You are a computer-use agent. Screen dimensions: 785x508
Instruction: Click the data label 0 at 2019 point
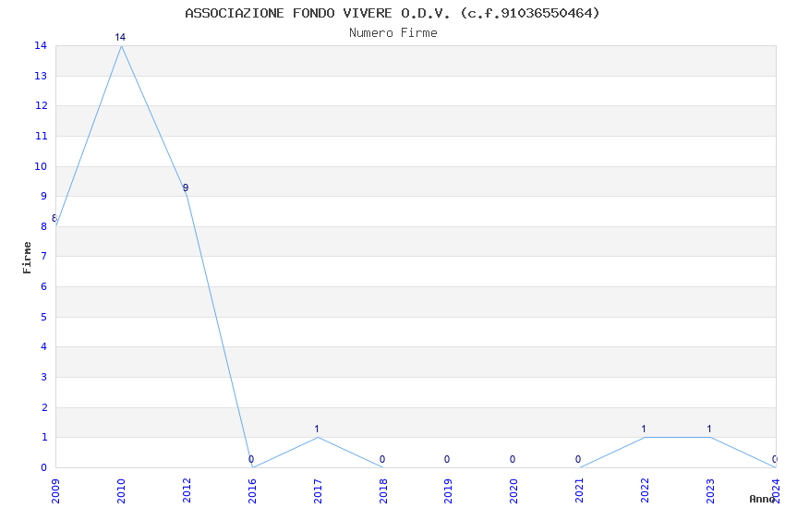[447, 459]
